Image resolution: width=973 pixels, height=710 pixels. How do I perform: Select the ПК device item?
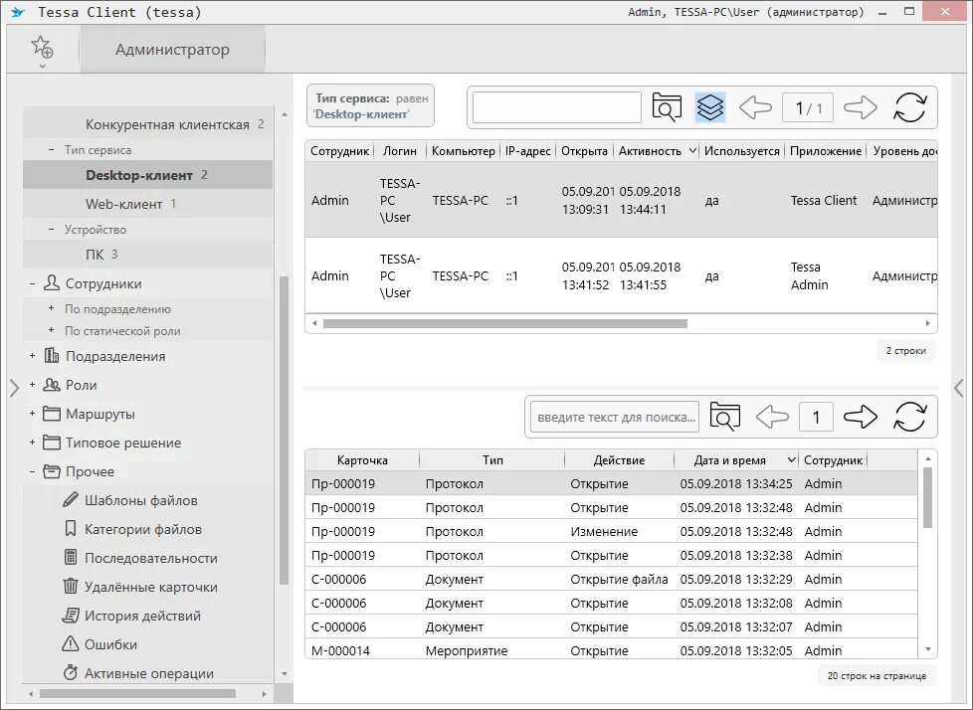point(147,255)
